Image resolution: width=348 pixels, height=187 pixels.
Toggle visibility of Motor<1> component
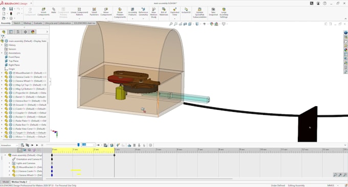point(10,137)
